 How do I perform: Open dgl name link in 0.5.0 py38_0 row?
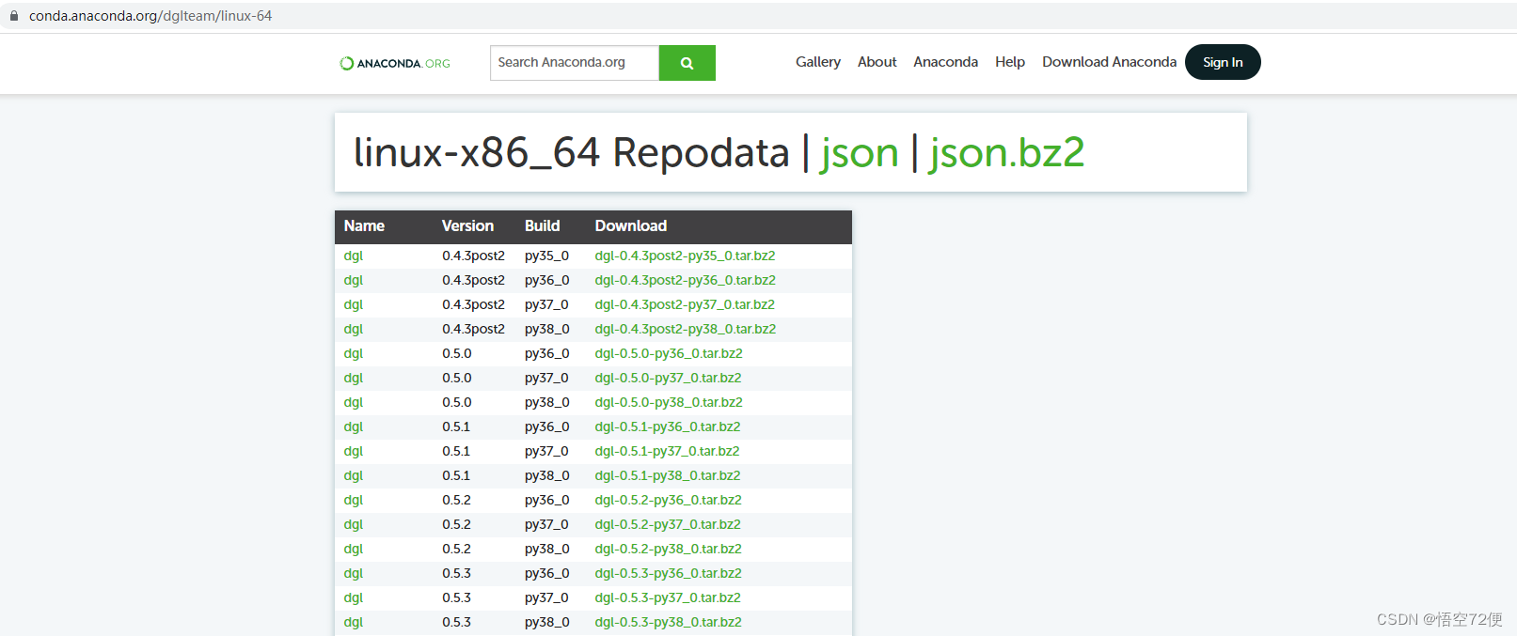coord(354,402)
